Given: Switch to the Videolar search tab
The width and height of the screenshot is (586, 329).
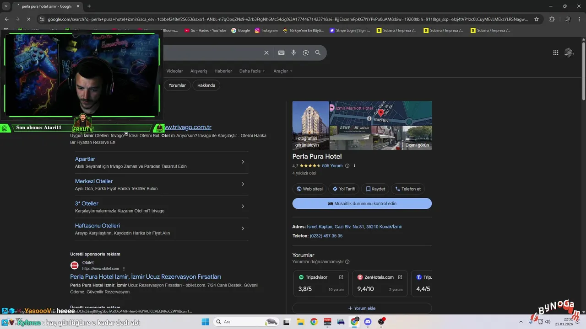Looking at the screenshot, I should [x=174, y=71].
